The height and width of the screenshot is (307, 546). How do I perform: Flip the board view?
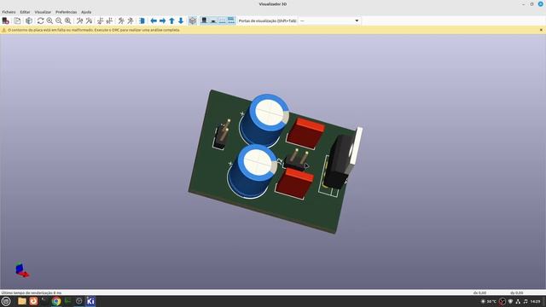click(x=142, y=20)
